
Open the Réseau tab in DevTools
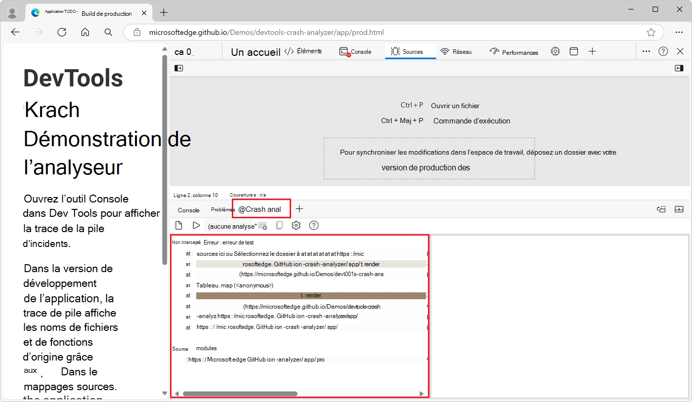tap(457, 51)
